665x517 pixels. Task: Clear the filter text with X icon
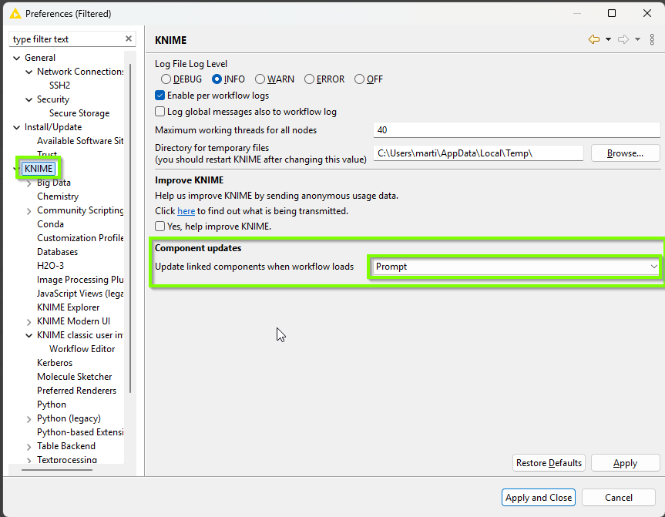pyautogui.click(x=129, y=39)
